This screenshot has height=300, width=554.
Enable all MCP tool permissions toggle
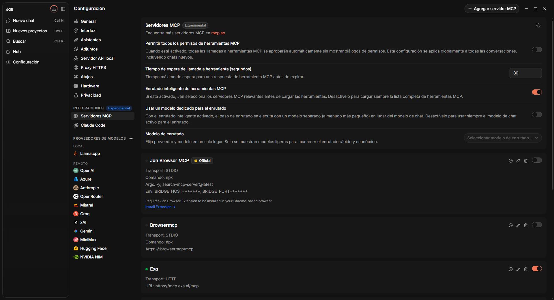click(537, 50)
